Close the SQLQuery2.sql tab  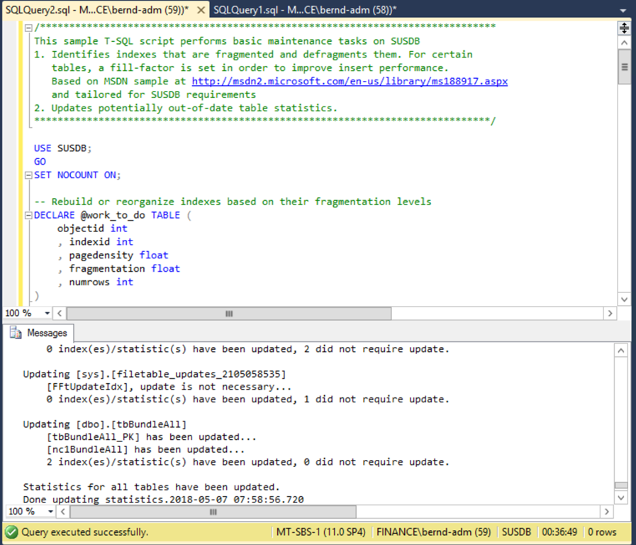(201, 9)
